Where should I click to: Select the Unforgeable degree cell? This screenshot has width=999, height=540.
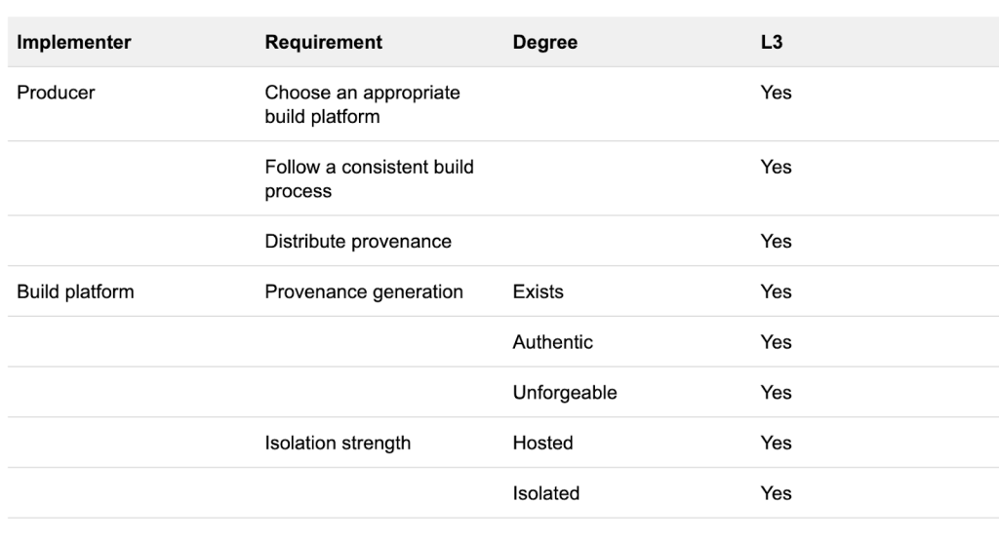click(x=564, y=393)
